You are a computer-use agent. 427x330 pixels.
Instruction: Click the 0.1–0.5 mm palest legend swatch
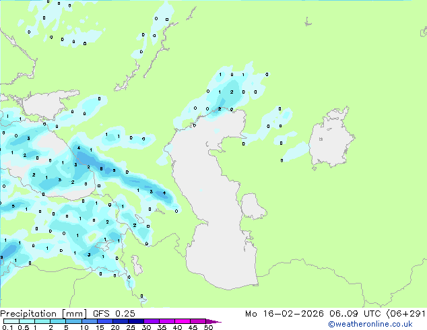pos(11,321)
